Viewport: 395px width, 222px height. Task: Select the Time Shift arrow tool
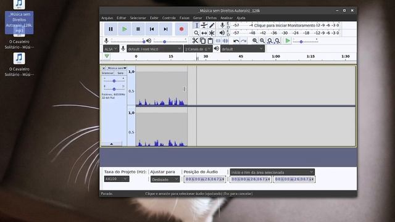(x=204, y=33)
